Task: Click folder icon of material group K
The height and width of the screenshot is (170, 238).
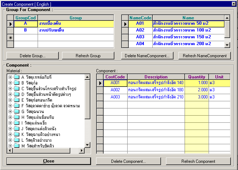Action: [17, 135]
